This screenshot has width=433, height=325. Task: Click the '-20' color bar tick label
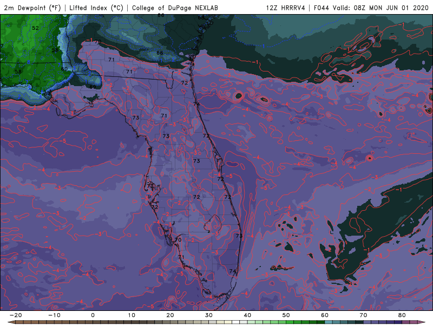[x=16, y=315]
